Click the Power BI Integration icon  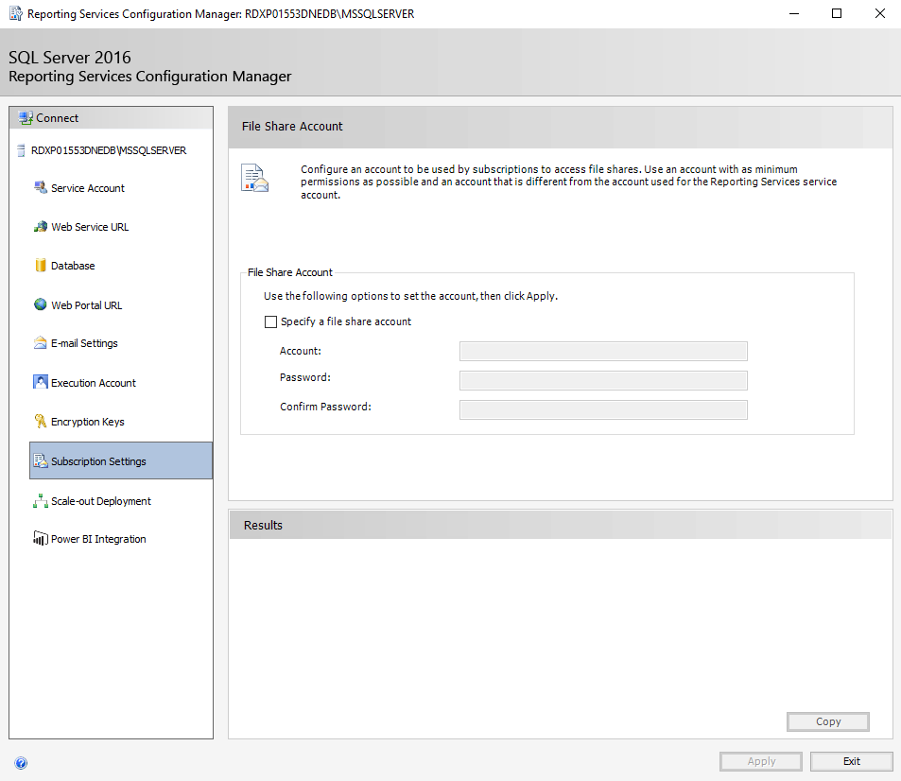tap(41, 538)
